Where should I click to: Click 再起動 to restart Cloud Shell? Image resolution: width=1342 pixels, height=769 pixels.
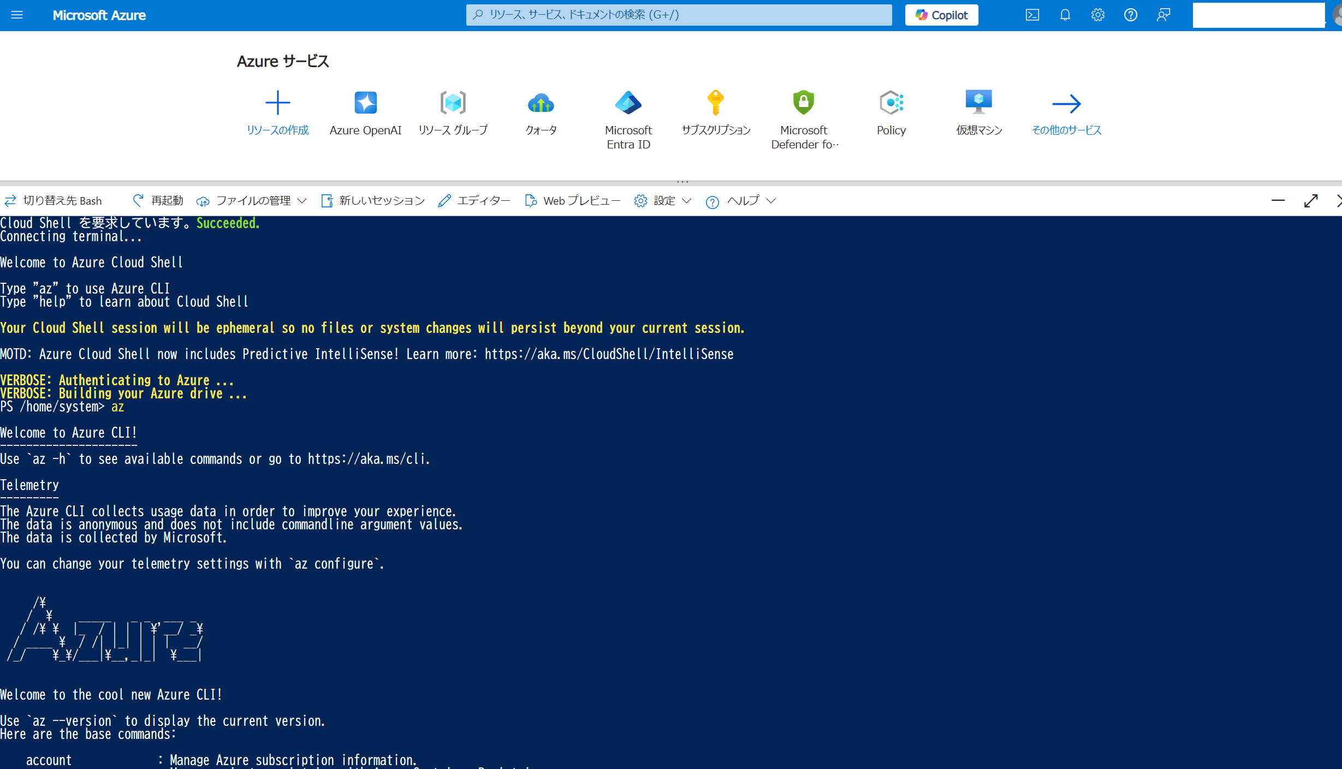coord(158,201)
